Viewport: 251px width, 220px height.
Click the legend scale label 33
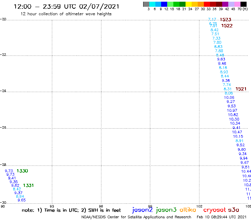pos(209,9)
